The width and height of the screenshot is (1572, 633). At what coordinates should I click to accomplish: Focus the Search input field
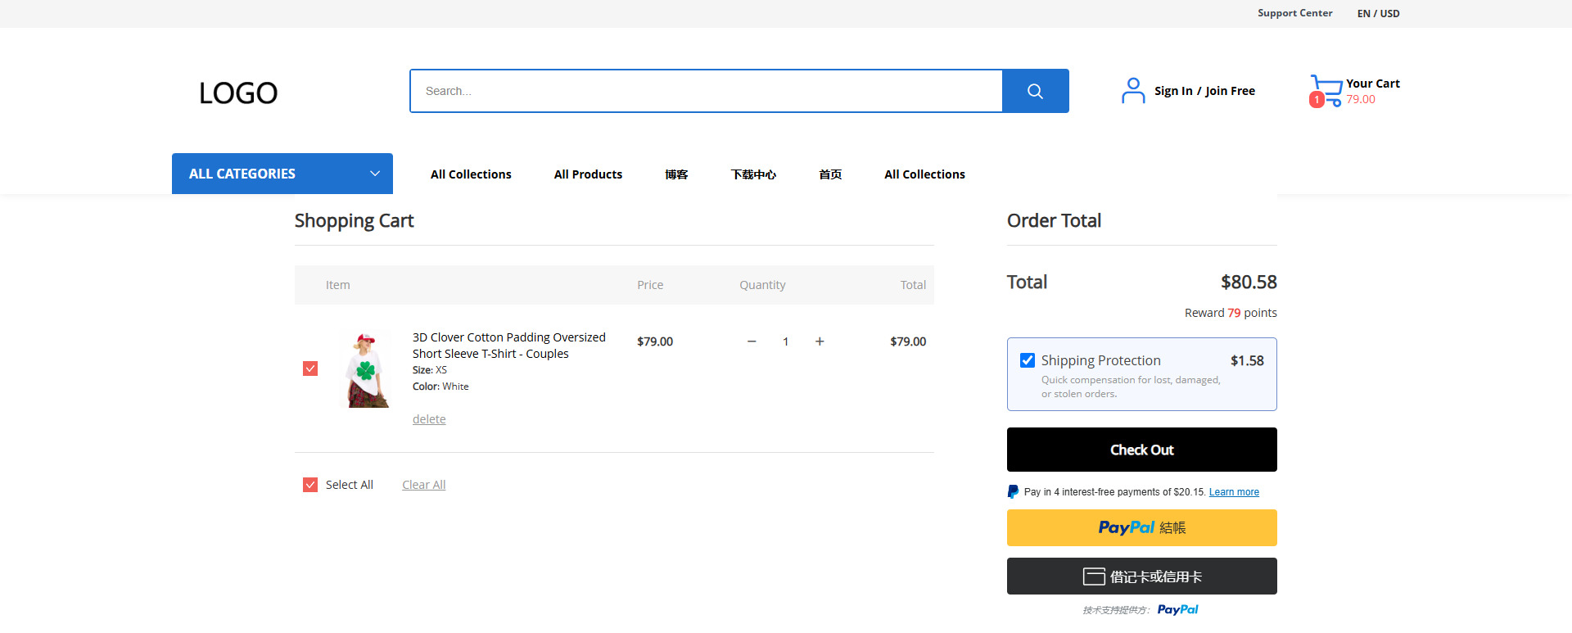click(x=706, y=91)
